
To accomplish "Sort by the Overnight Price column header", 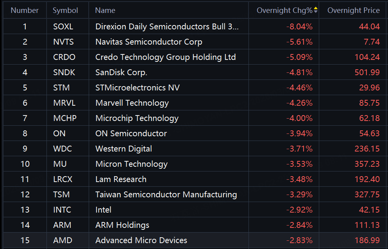I will [x=353, y=10].
